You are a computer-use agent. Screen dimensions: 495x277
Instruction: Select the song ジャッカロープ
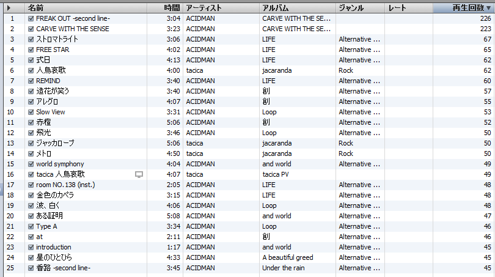(55, 144)
